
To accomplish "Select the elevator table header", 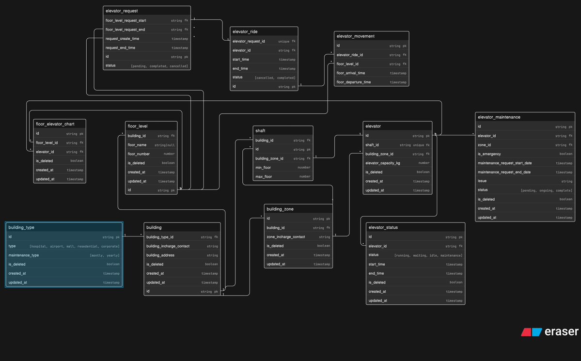I will click(x=397, y=126).
